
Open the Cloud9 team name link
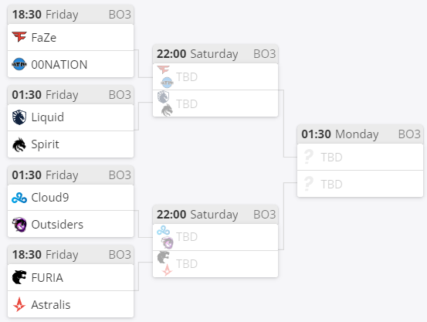pos(50,198)
